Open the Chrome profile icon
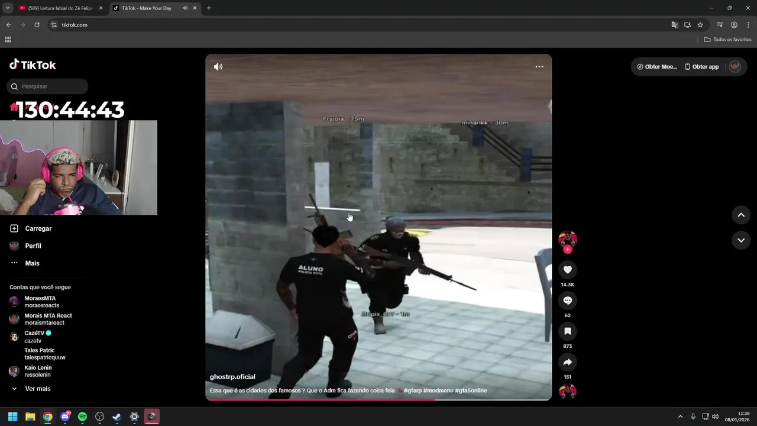Screen dimensions: 757x426 coord(734,25)
